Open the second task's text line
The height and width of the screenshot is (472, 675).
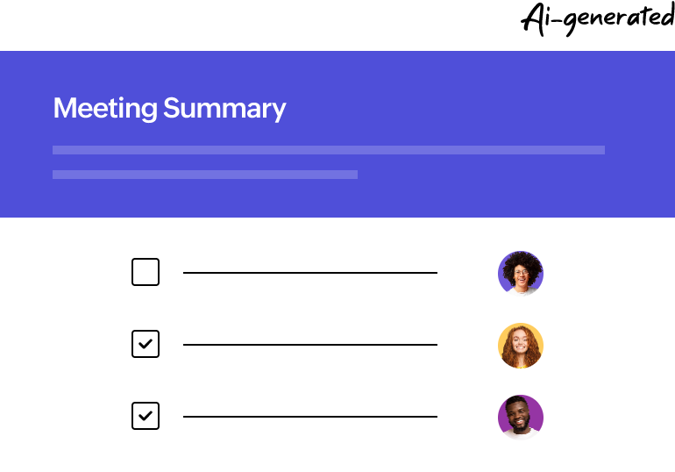coord(309,345)
